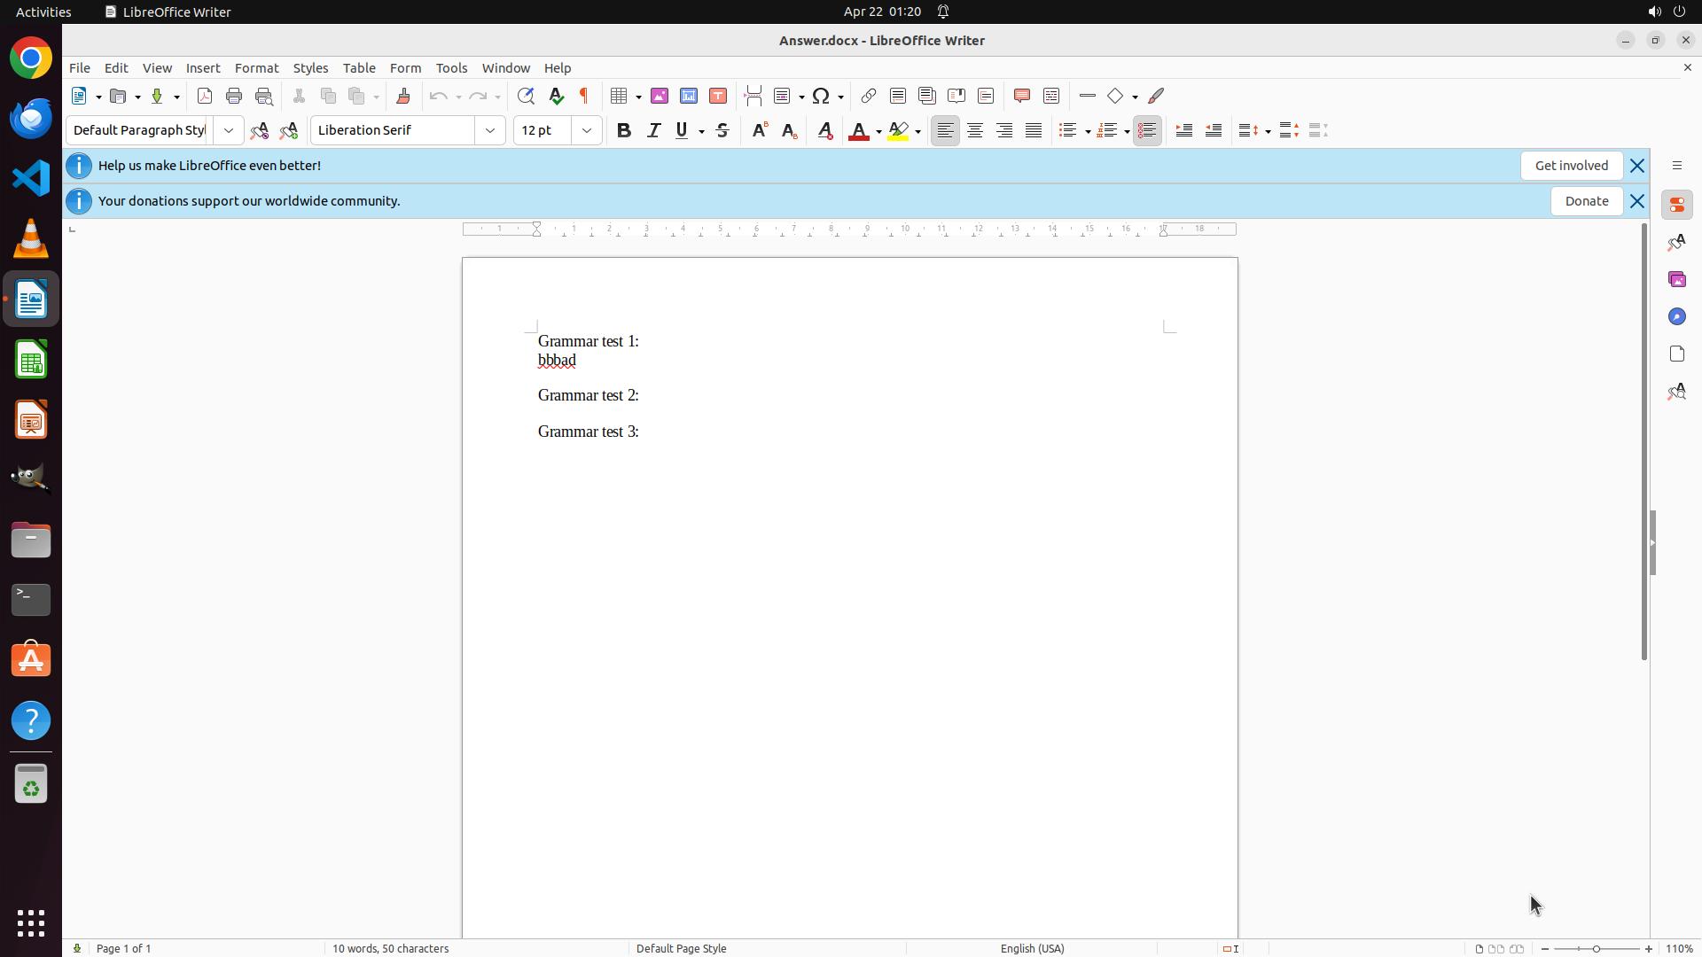Open the 12 pt font size dropdown

(x=587, y=130)
